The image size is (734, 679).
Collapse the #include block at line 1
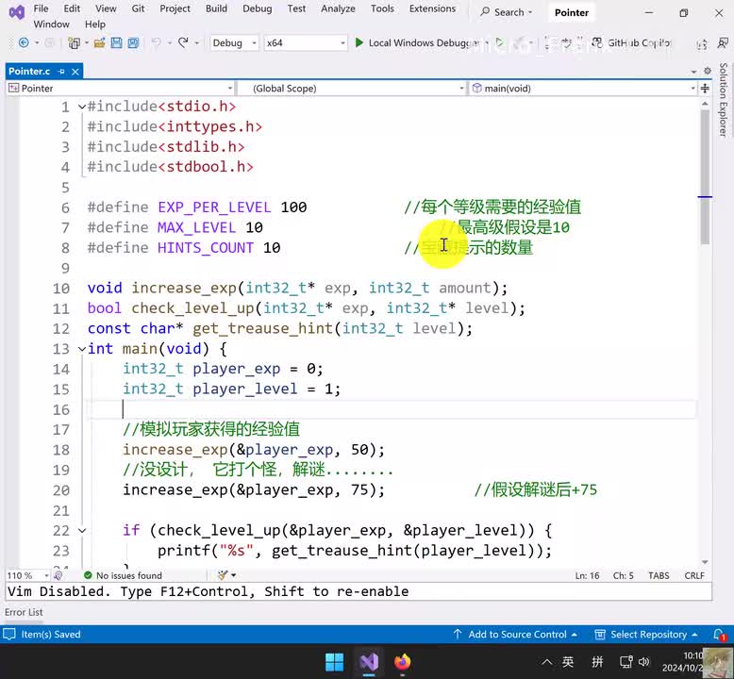pos(82,107)
